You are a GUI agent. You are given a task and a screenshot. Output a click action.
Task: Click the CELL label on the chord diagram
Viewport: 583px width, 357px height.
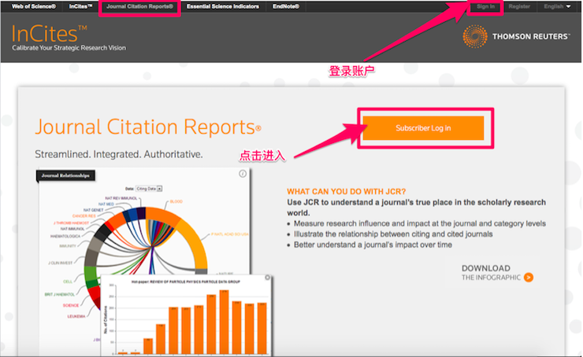68,282
